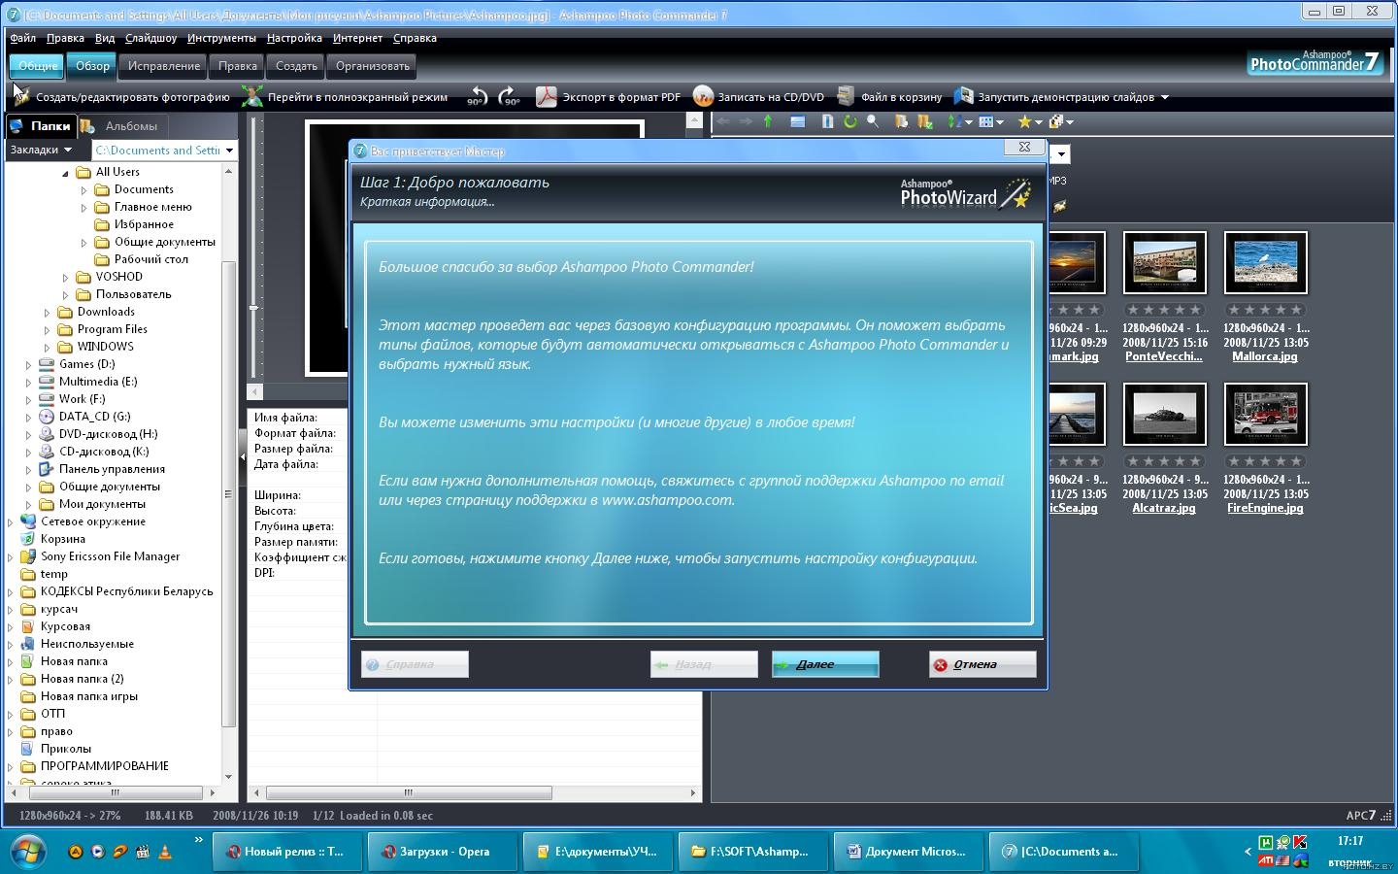Image resolution: width=1398 pixels, height=874 pixels.
Task: Select the PonteVecchi thumbnail
Action: [1164, 262]
